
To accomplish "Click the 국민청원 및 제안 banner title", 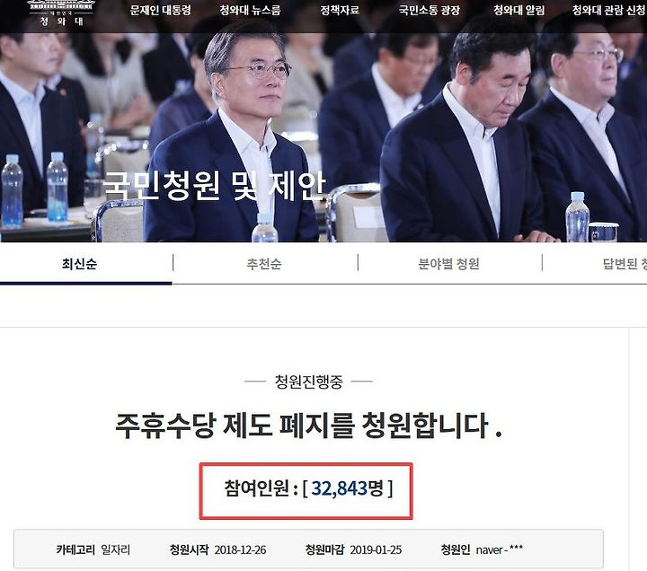I will pyautogui.click(x=214, y=187).
